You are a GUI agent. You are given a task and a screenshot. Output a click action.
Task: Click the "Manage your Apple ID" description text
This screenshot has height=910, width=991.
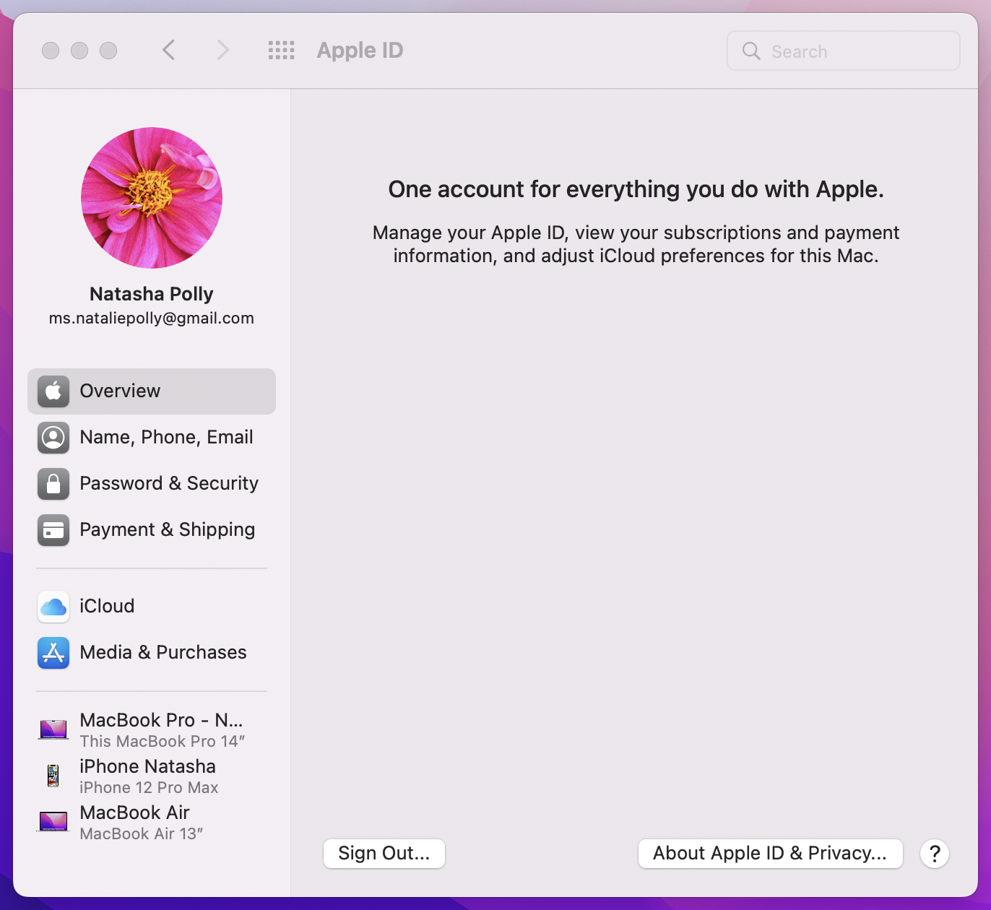(x=636, y=244)
